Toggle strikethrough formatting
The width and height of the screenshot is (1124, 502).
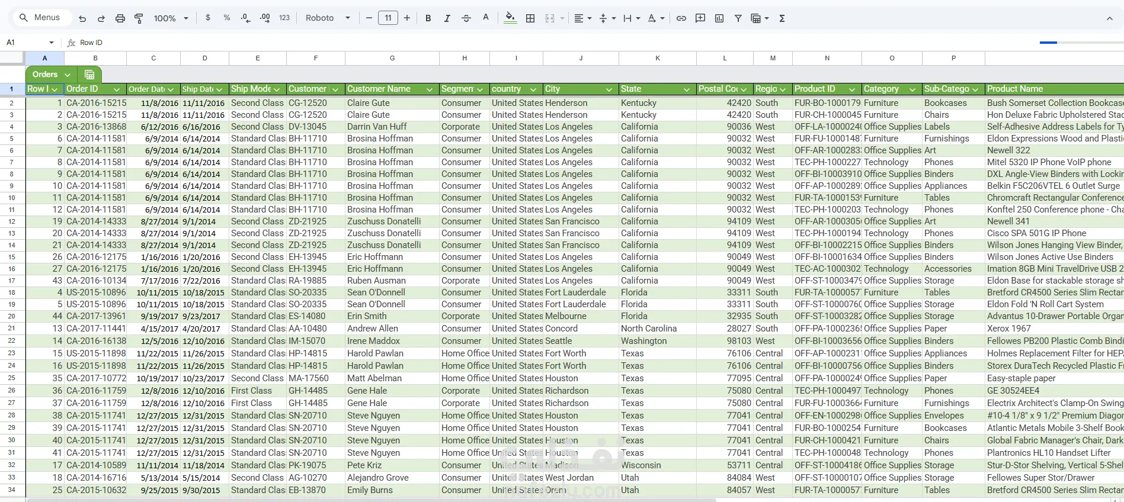(x=466, y=18)
